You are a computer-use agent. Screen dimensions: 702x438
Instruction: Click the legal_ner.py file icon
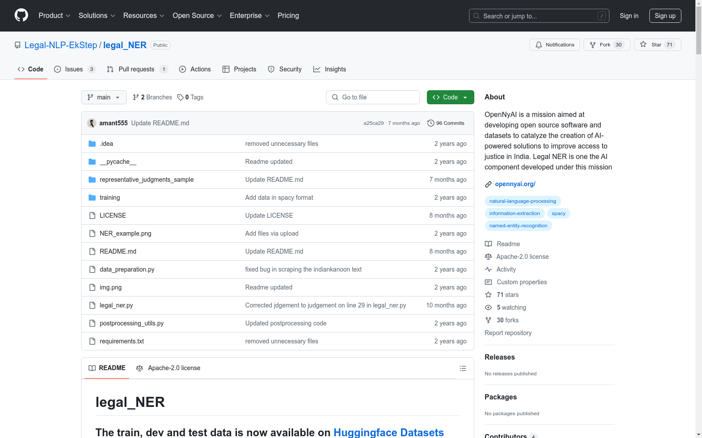pyautogui.click(x=92, y=305)
